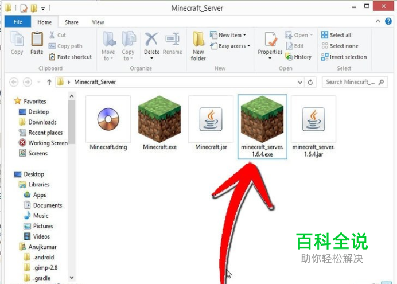Select the minecraft_server.1.6.4.jar file
The width and height of the screenshot is (397, 284).
tap(313, 127)
